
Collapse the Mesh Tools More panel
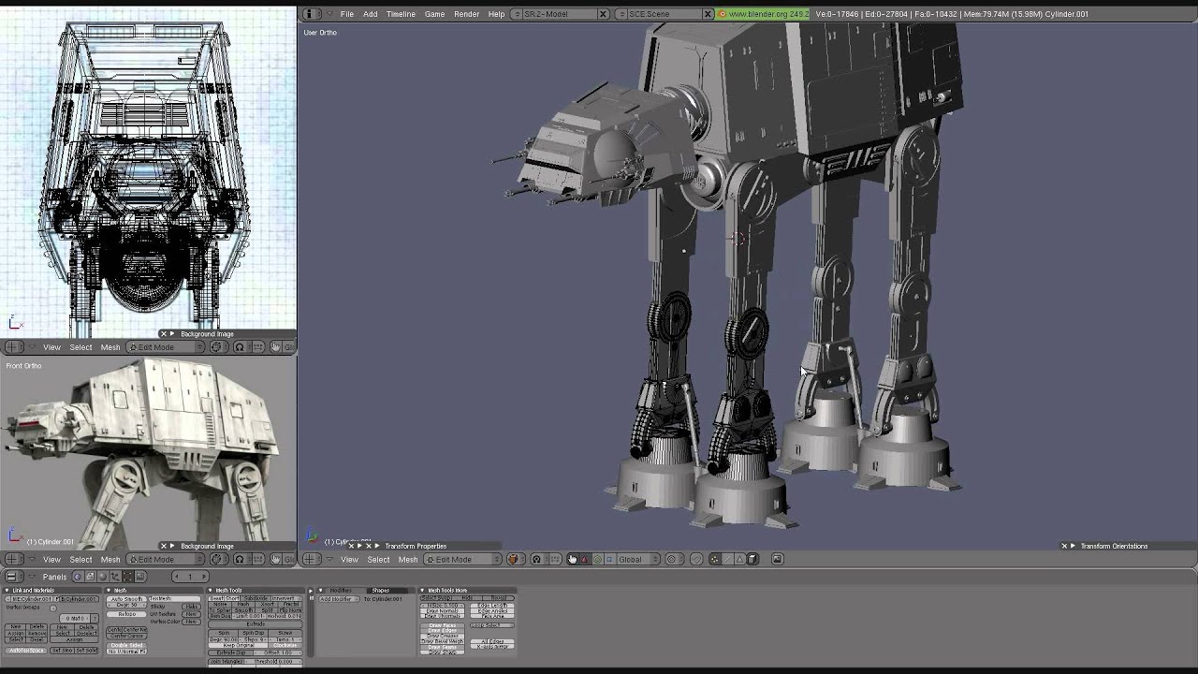click(x=423, y=591)
